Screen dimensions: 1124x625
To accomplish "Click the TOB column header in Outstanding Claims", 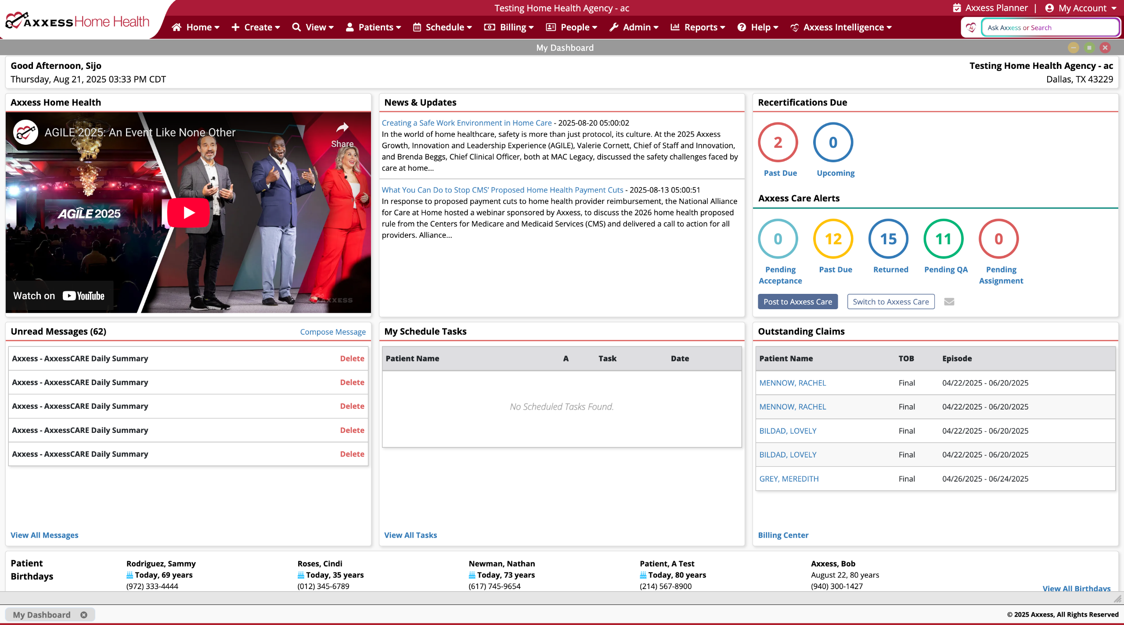I will [x=906, y=358].
